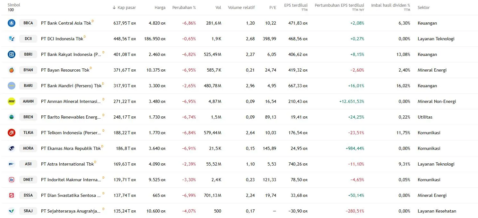The width and height of the screenshot is (478, 218).
Task: Click Layanan Teknologi sector in DCII row
Action: (x=436, y=39)
